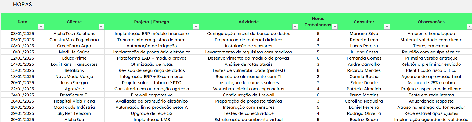472x122 pixels.
Task: Open the Atividade column filter arrow
Action: click(x=295, y=27)
